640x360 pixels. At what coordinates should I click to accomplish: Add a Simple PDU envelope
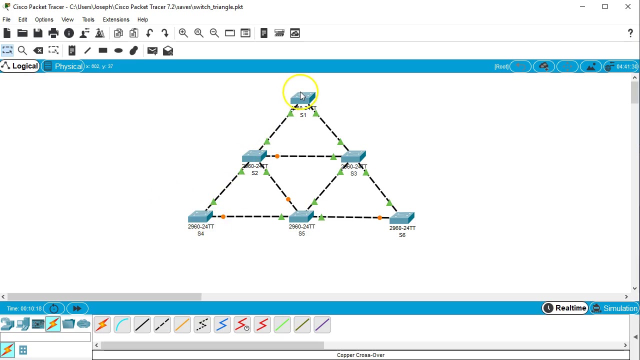click(152, 50)
